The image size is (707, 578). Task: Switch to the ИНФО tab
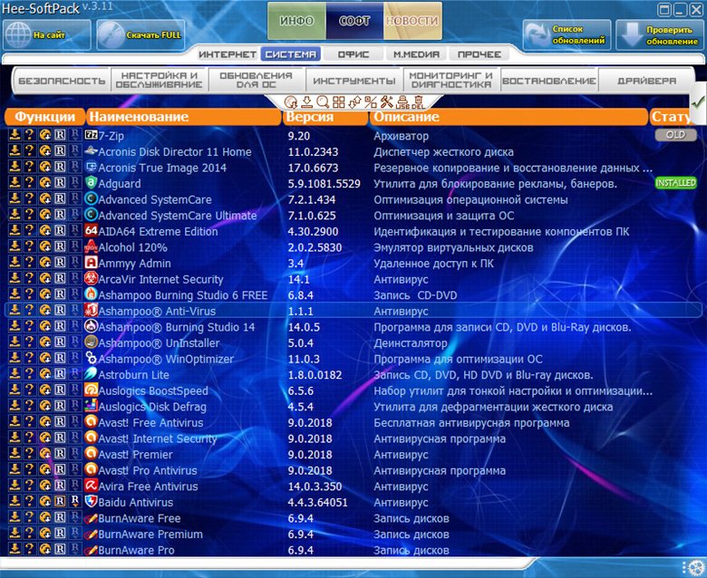pyautogui.click(x=297, y=20)
